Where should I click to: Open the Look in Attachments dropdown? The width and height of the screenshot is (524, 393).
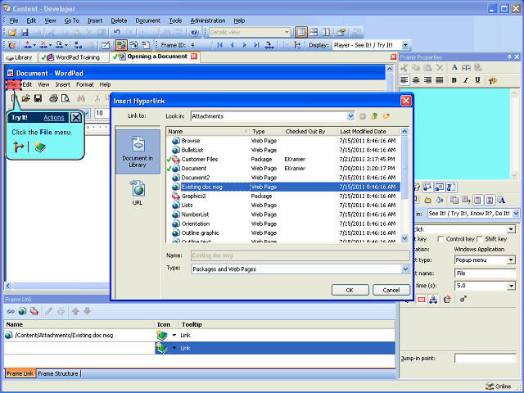[x=350, y=116]
